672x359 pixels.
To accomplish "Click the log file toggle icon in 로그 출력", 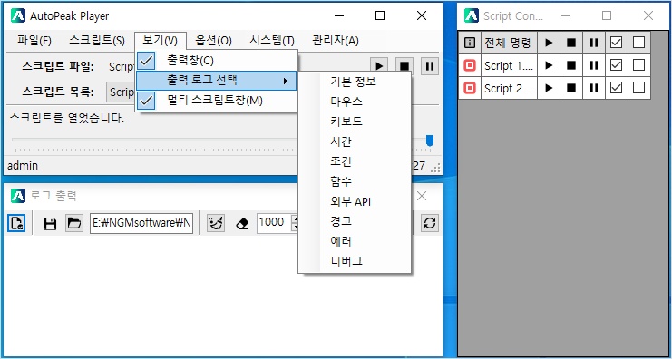I will tap(16, 223).
